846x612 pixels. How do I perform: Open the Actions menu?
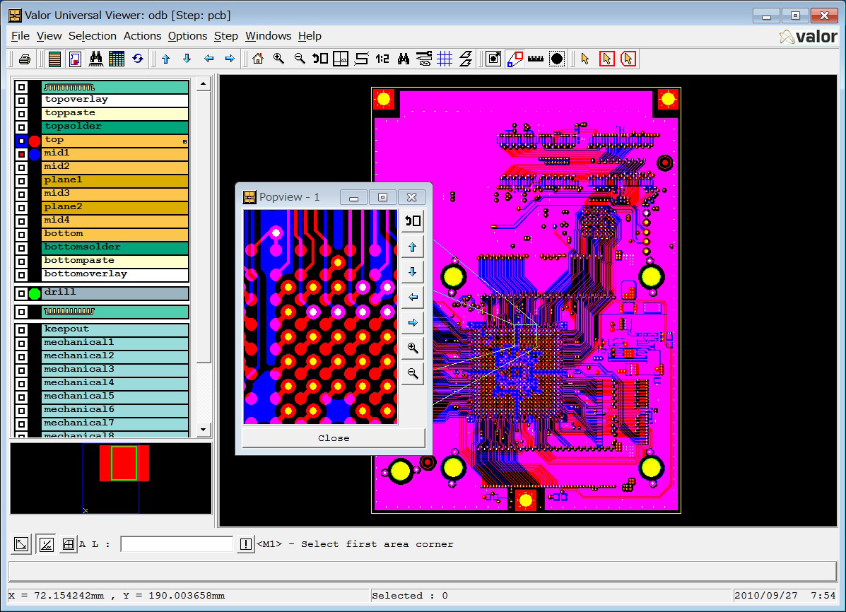click(143, 36)
